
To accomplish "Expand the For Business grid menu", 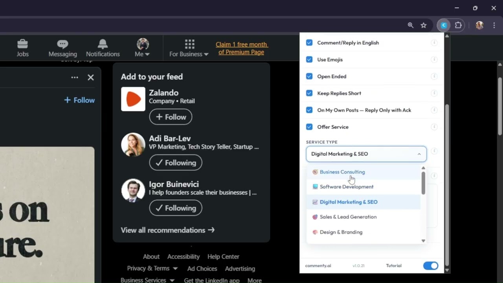I will [x=189, y=48].
